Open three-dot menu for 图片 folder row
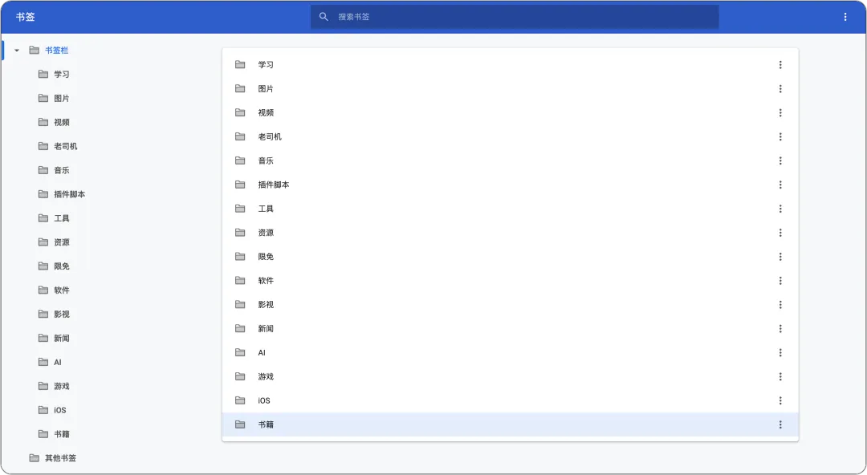The width and height of the screenshot is (867, 475). point(780,89)
